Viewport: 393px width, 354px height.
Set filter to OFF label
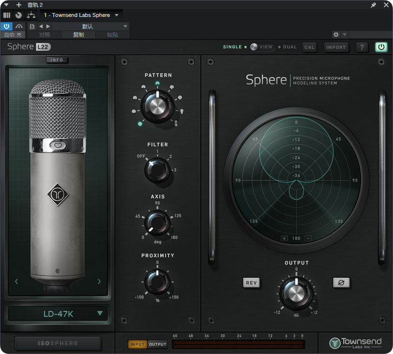tap(141, 156)
